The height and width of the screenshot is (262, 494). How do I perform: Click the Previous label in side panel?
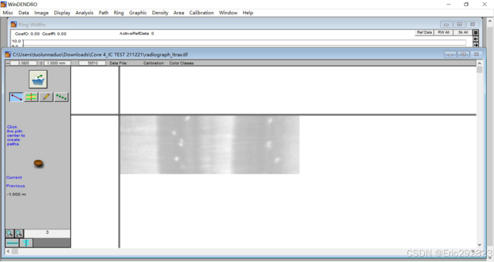(x=15, y=186)
